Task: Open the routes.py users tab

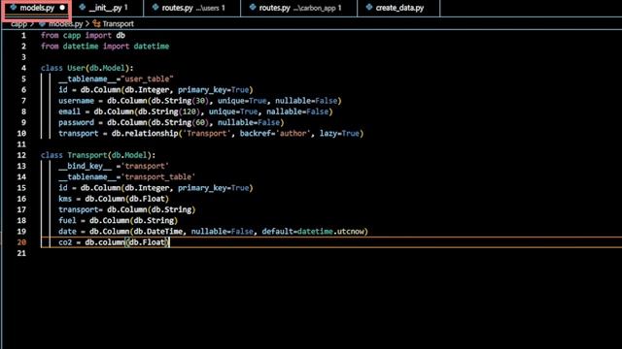Action: tap(192, 8)
